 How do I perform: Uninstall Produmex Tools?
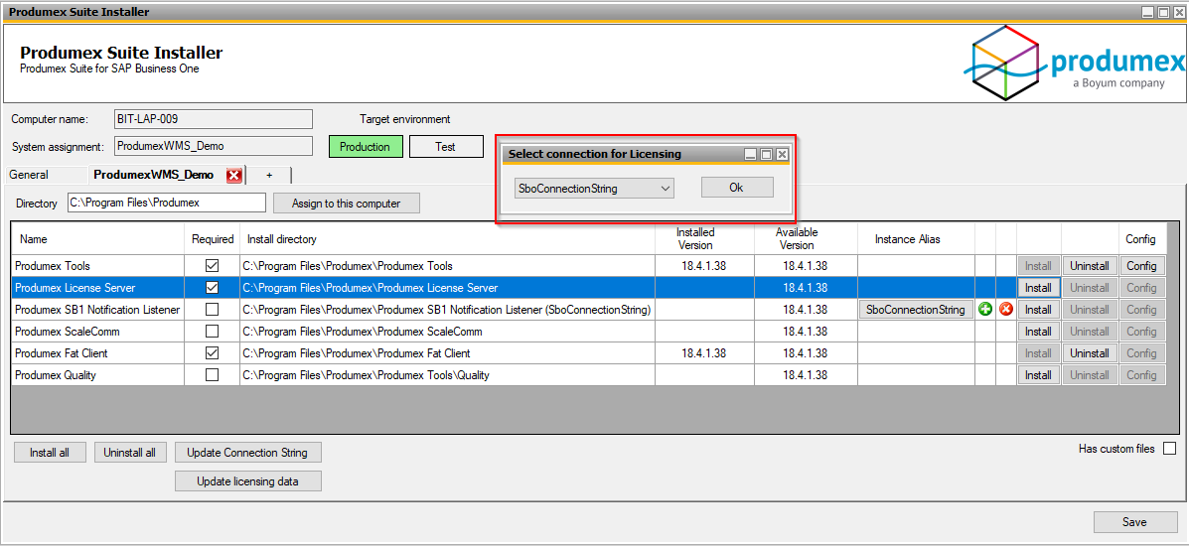1090,266
